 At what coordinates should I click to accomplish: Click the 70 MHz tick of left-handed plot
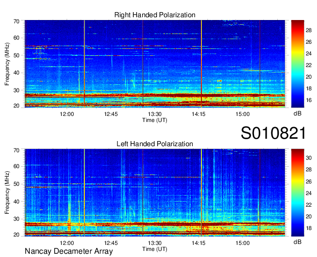[x=17, y=150]
